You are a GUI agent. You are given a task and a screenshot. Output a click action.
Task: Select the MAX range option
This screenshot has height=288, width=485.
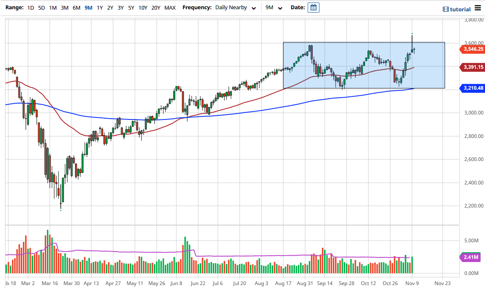click(170, 8)
